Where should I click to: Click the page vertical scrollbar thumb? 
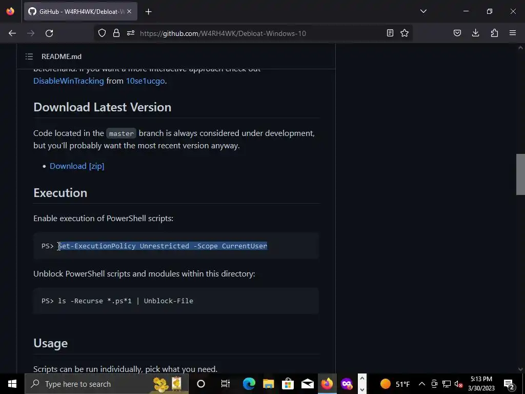[x=520, y=174]
